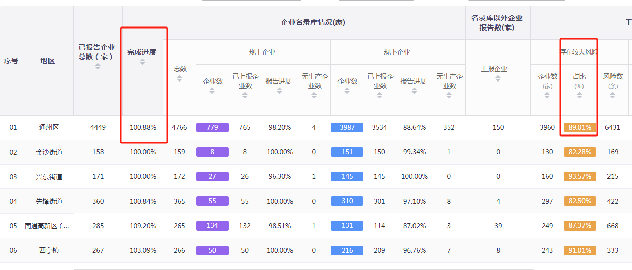The width and height of the screenshot is (632, 270).
Task: Open the purple 134 badge for 南通高新区
Action: (212, 226)
